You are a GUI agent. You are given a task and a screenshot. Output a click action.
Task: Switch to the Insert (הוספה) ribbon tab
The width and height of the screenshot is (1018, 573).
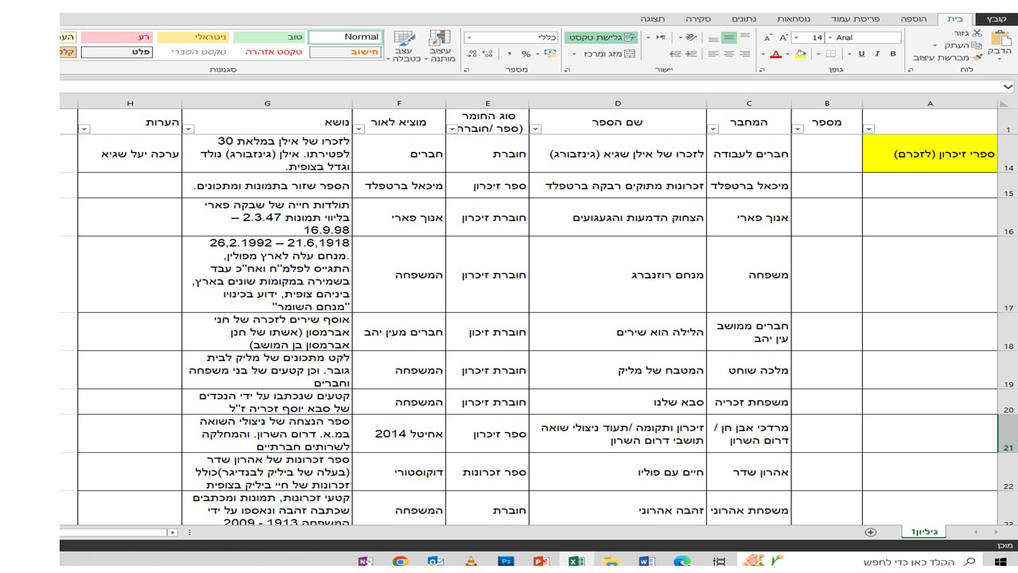click(914, 18)
